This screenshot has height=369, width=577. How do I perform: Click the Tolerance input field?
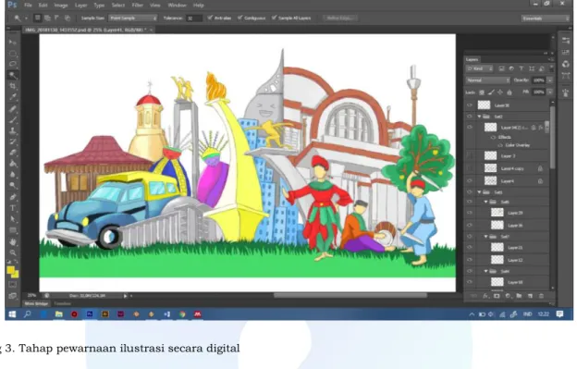pyautogui.click(x=194, y=18)
